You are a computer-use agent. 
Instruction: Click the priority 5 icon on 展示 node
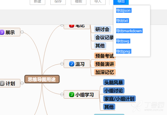click(2, 32)
